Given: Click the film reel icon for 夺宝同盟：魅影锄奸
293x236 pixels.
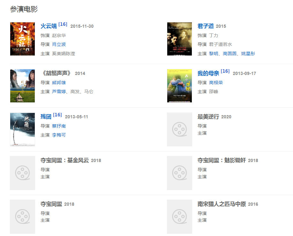Looking at the screenshot, I should tap(179, 173).
